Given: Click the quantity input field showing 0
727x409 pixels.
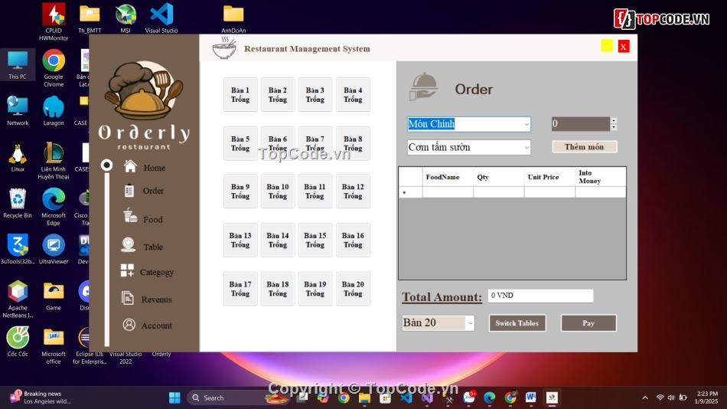Looking at the screenshot, I should coord(581,124).
